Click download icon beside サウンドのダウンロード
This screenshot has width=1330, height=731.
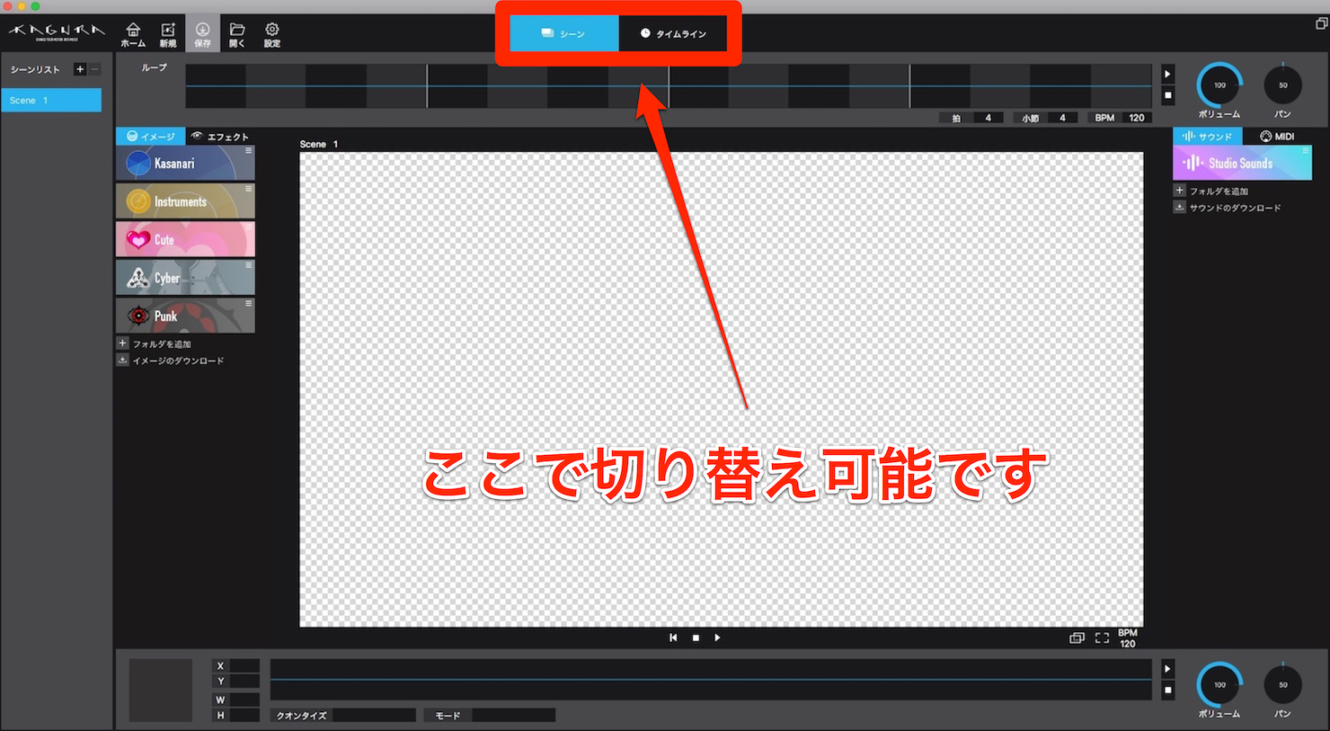click(x=1180, y=207)
